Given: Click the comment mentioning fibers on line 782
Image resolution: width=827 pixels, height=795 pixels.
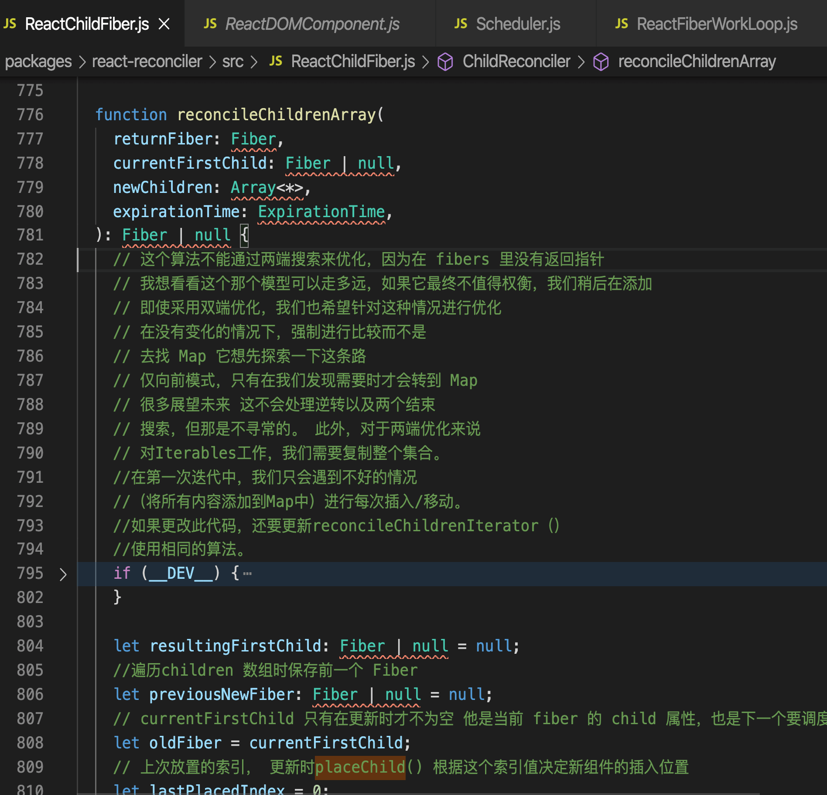Looking at the screenshot, I should coord(359,259).
